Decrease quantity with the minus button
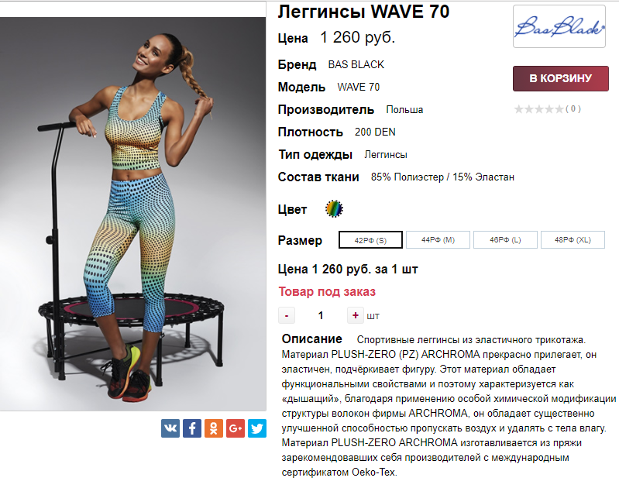The height and width of the screenshot is (488, 619). [x=287, y=315]
